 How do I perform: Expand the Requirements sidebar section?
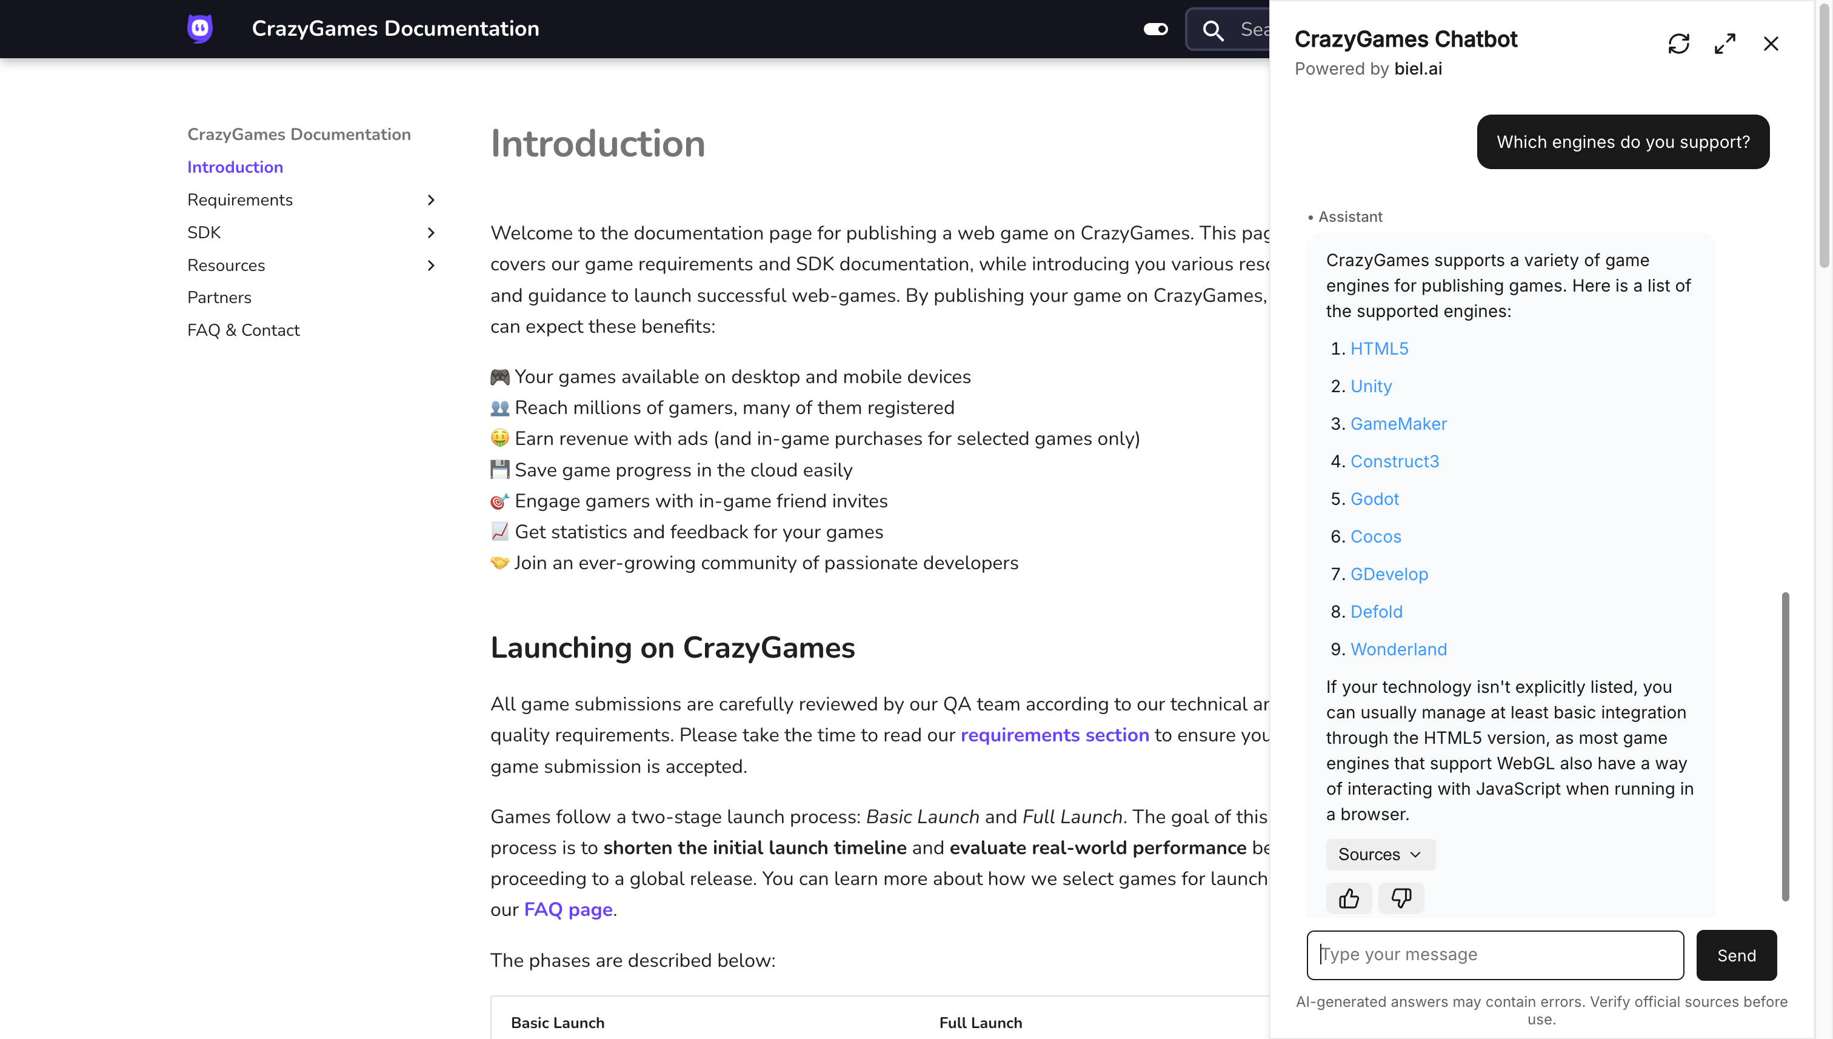tap(430, 200)
